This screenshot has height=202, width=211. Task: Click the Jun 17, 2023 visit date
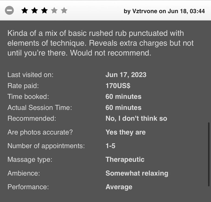(126, 75)
